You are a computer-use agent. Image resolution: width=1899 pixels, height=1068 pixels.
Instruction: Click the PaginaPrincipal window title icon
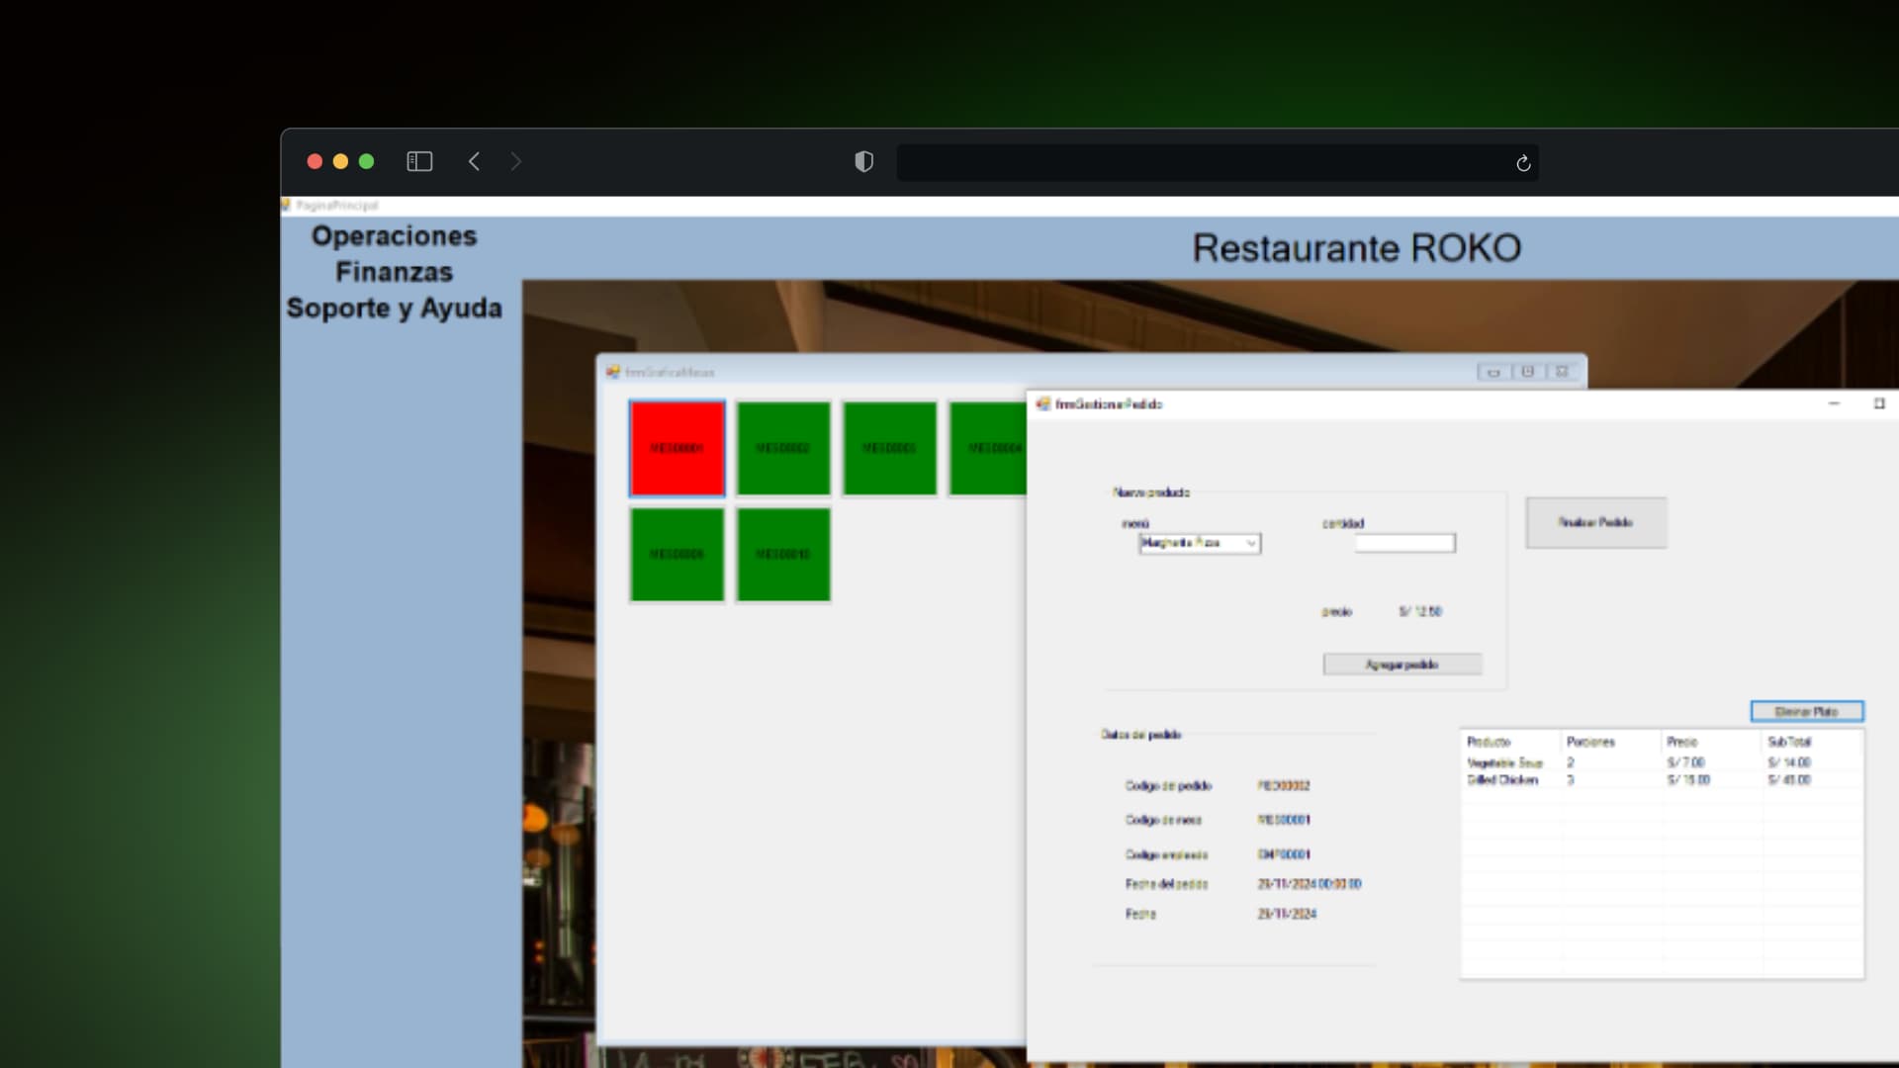click(x=286, y=205)
